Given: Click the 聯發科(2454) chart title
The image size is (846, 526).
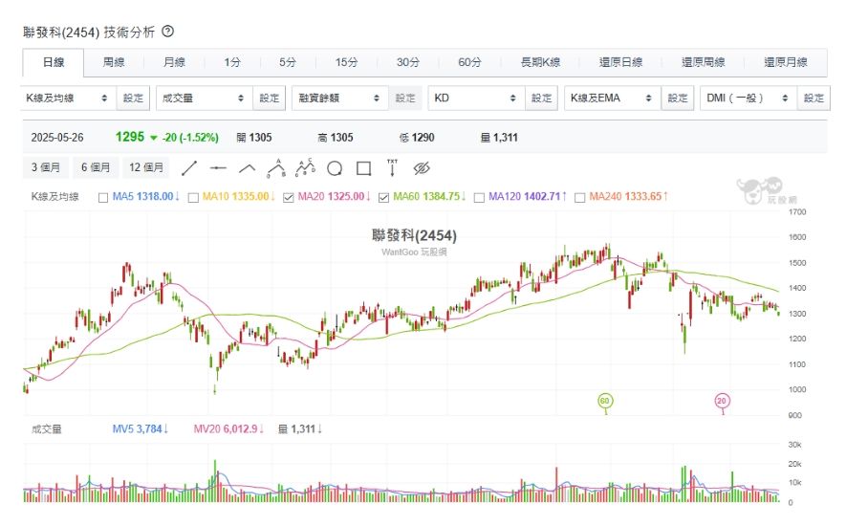Looking at the screenshot, I should tap(414, 235).
